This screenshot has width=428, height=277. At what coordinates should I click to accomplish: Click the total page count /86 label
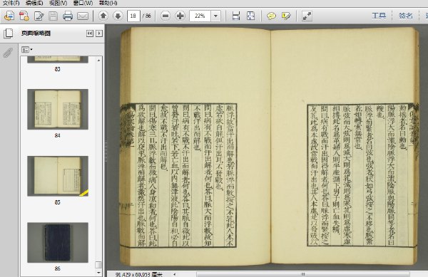146,16
